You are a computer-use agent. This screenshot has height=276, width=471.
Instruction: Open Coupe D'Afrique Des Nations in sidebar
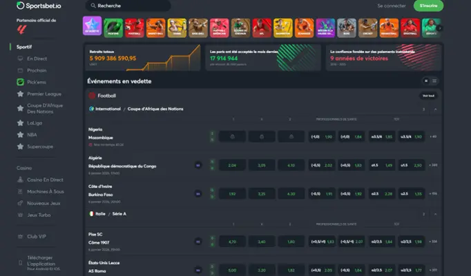point(45,108)
